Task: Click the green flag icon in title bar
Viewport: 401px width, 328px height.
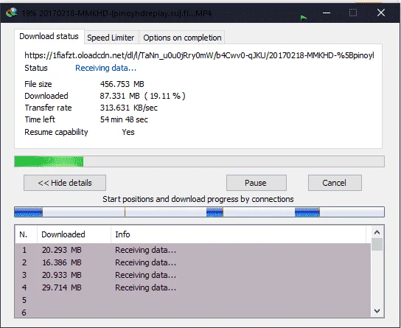Action: click(304, 18)
